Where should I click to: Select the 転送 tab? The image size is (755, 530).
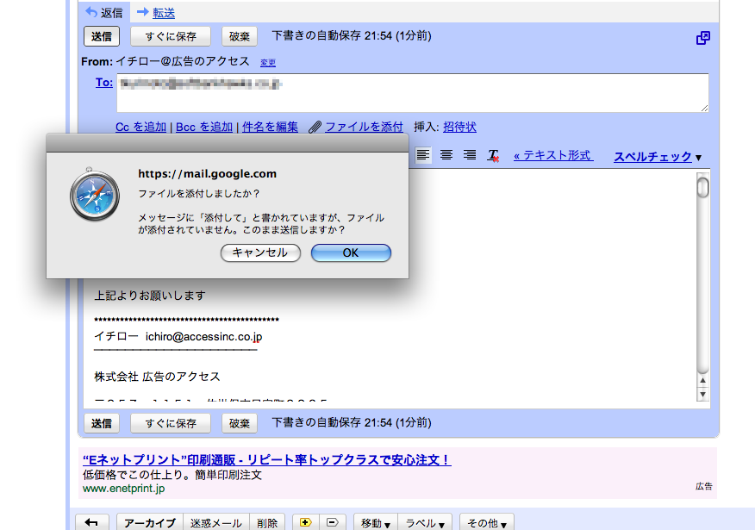click(x=164, y=13)
